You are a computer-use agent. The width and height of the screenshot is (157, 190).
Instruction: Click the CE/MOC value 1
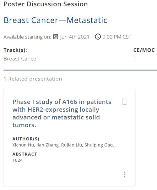tap(135, 59)
